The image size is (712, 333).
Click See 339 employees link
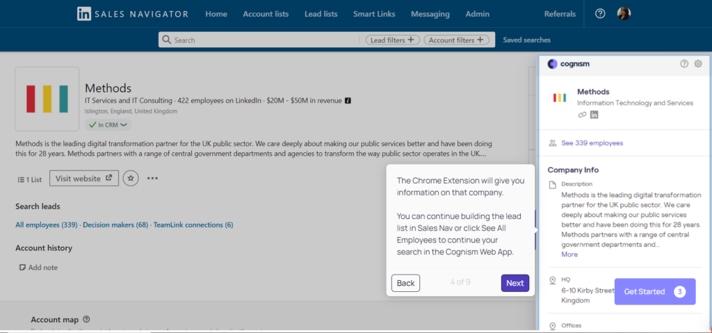point(592,143)
